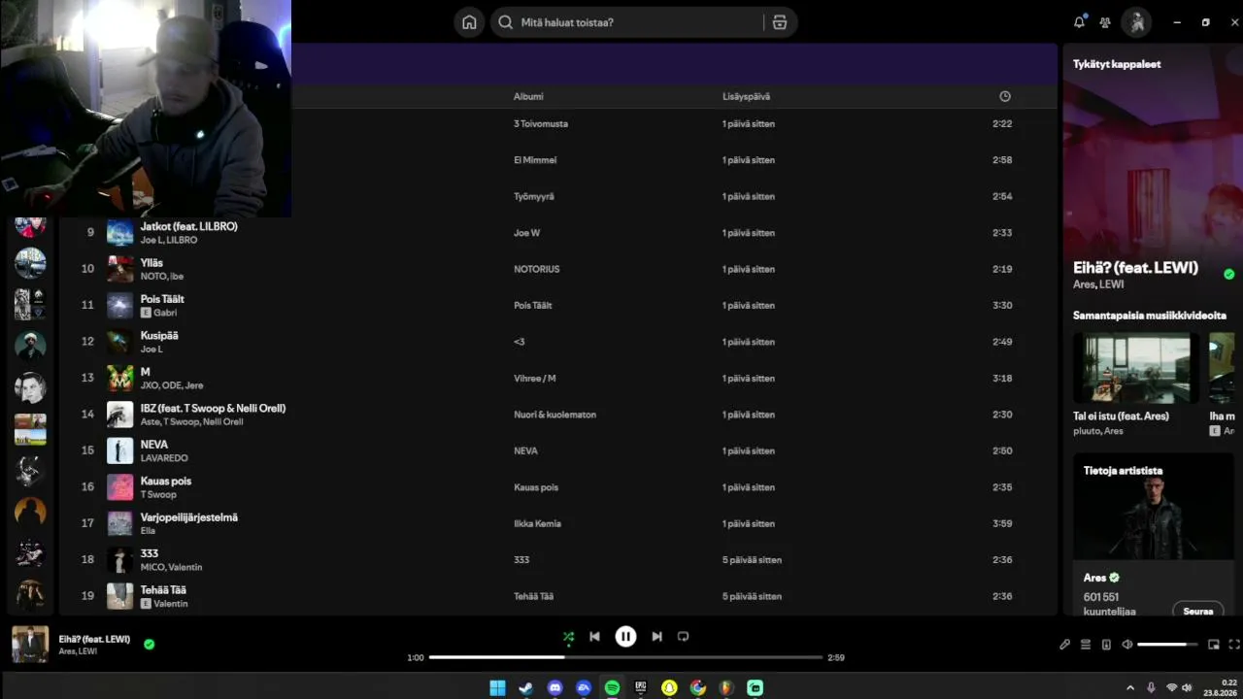Open connect to a device
Image resolution: width=1243 pixels, height=699 pixels.
(1106, 645)
